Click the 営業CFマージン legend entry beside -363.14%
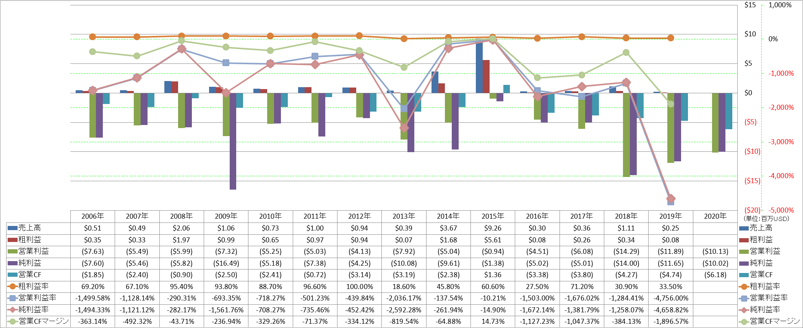 pyautogui.click(x=38, y=321)
